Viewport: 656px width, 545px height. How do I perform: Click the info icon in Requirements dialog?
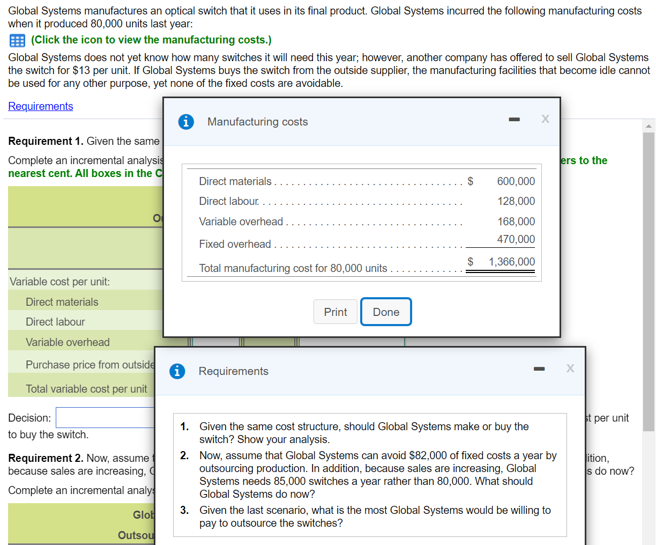pos(177,371)
